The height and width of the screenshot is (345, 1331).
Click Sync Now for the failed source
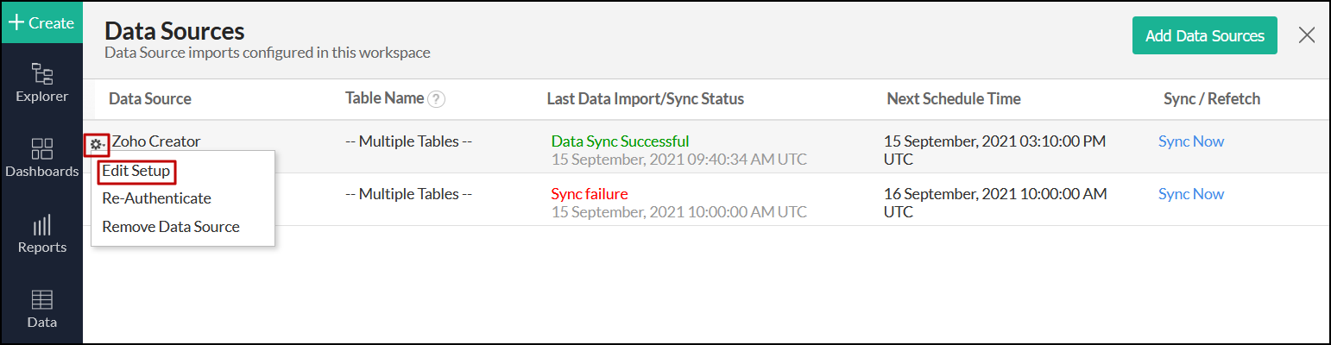[1190, 194]
